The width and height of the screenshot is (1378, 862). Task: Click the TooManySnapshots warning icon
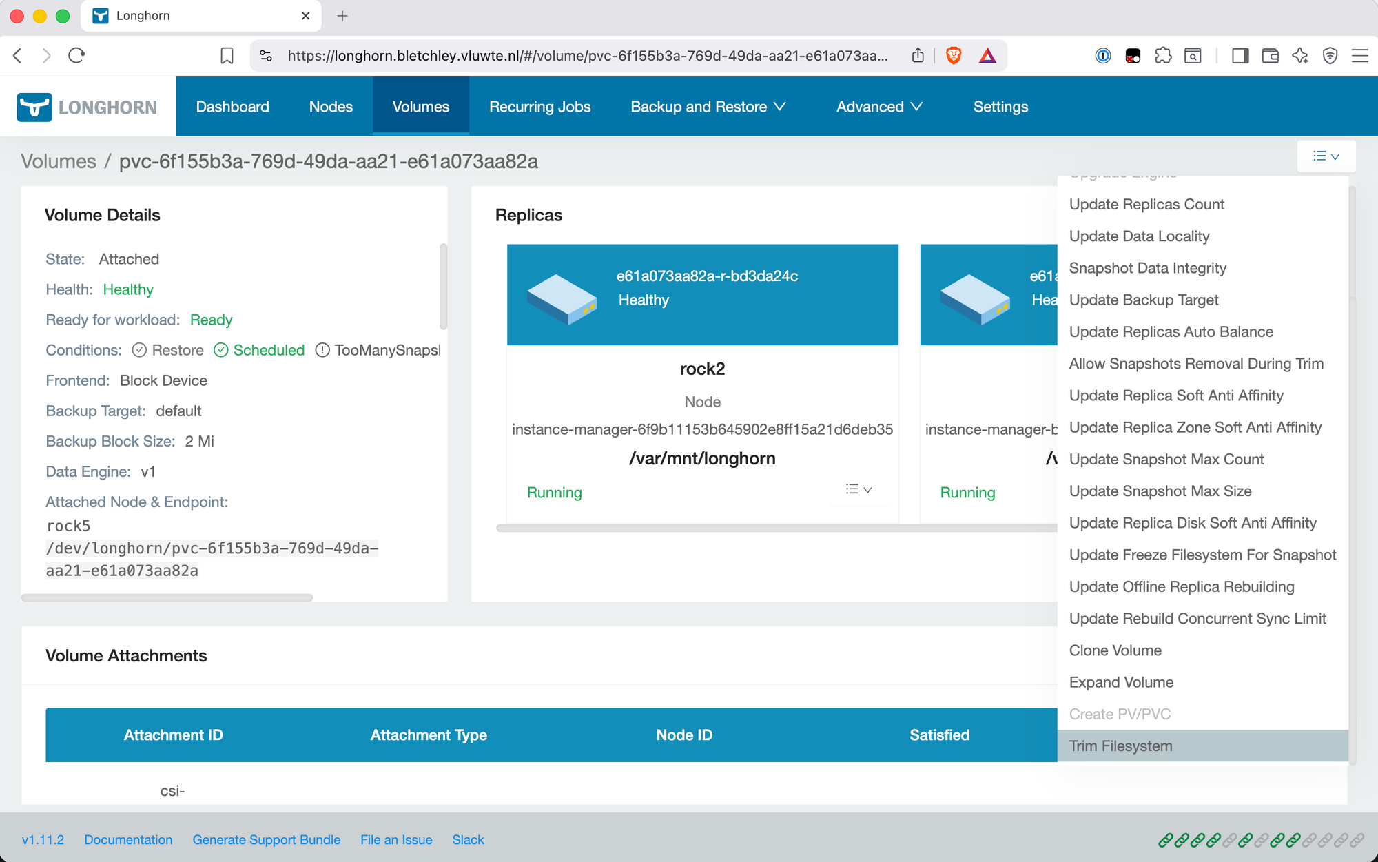(x=322, y=350)
